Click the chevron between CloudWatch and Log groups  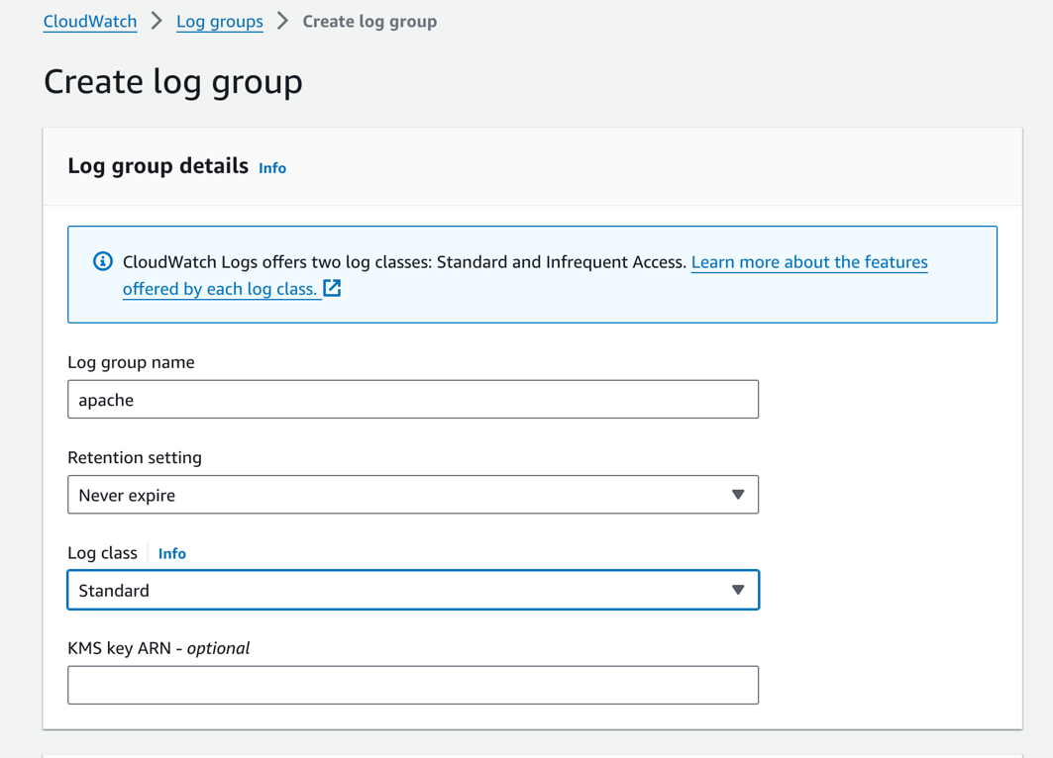pos(157,21)
